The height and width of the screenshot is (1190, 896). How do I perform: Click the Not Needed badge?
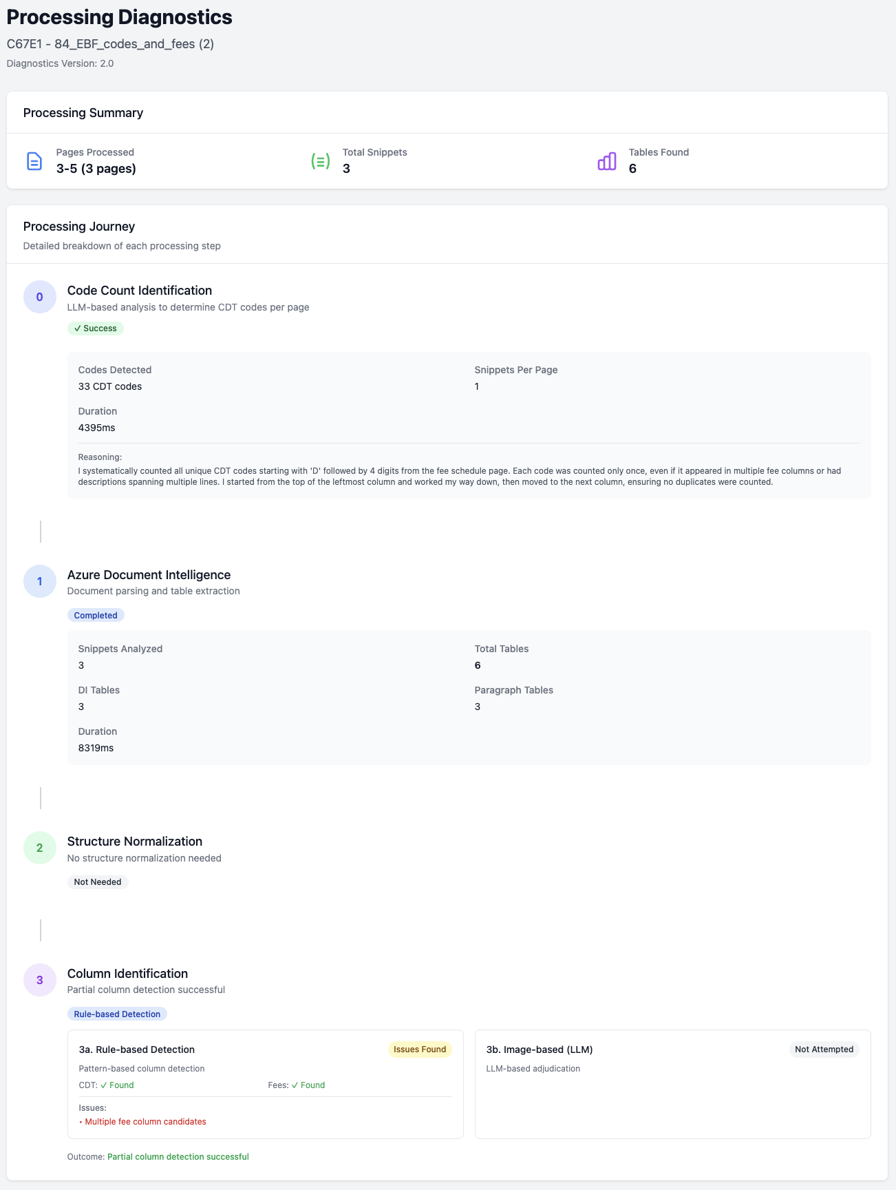(98, 882)
